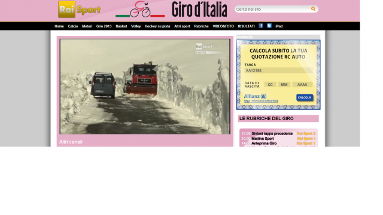Open the Rai Sport logo

(x=79, y=10)
